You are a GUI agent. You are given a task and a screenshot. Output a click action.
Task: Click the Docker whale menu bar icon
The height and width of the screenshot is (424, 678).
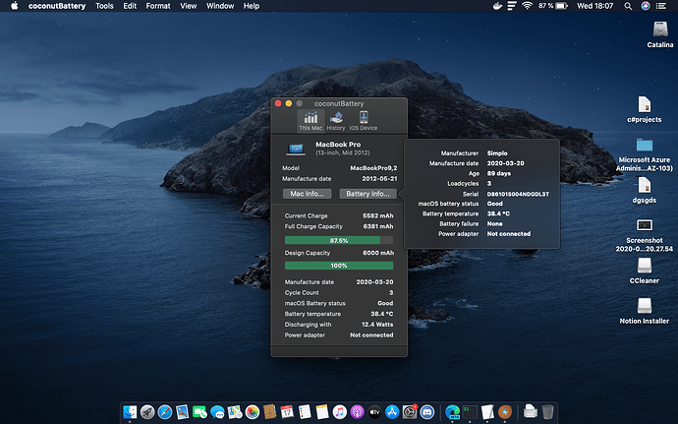pyautogui.click(x=497, y=6)
